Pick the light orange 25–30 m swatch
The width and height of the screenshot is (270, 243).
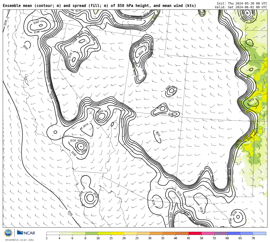143,233
